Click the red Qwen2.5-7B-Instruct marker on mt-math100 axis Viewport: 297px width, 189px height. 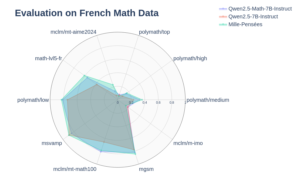click(x=104, y=142)
